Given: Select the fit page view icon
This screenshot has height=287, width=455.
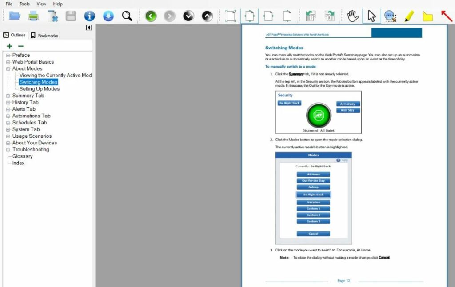Looking at the screenshot, I should coord(250,16).
